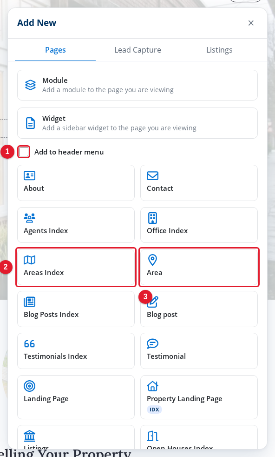Click the Area location pin icon

[152, 260]
